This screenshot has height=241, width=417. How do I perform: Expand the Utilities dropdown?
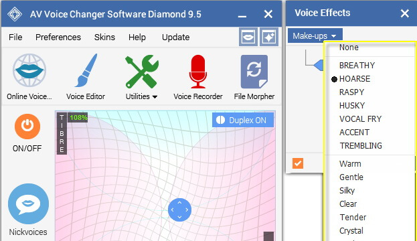141,96
